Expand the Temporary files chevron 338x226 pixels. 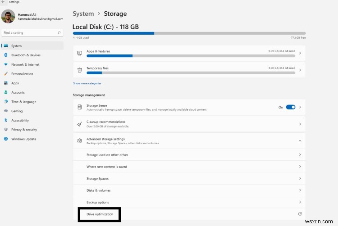[300, 70]
